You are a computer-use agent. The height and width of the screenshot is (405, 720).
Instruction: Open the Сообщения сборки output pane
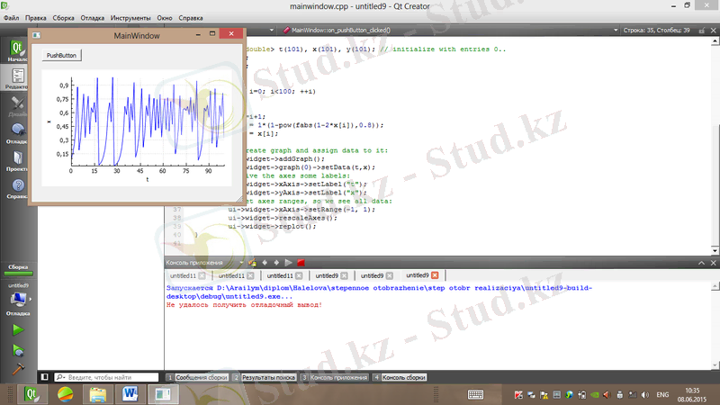point(194,377)
